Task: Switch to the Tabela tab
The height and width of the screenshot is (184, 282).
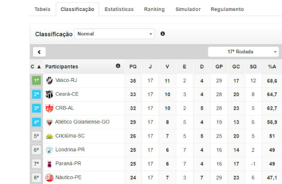Action: click(x=42, y=9)
